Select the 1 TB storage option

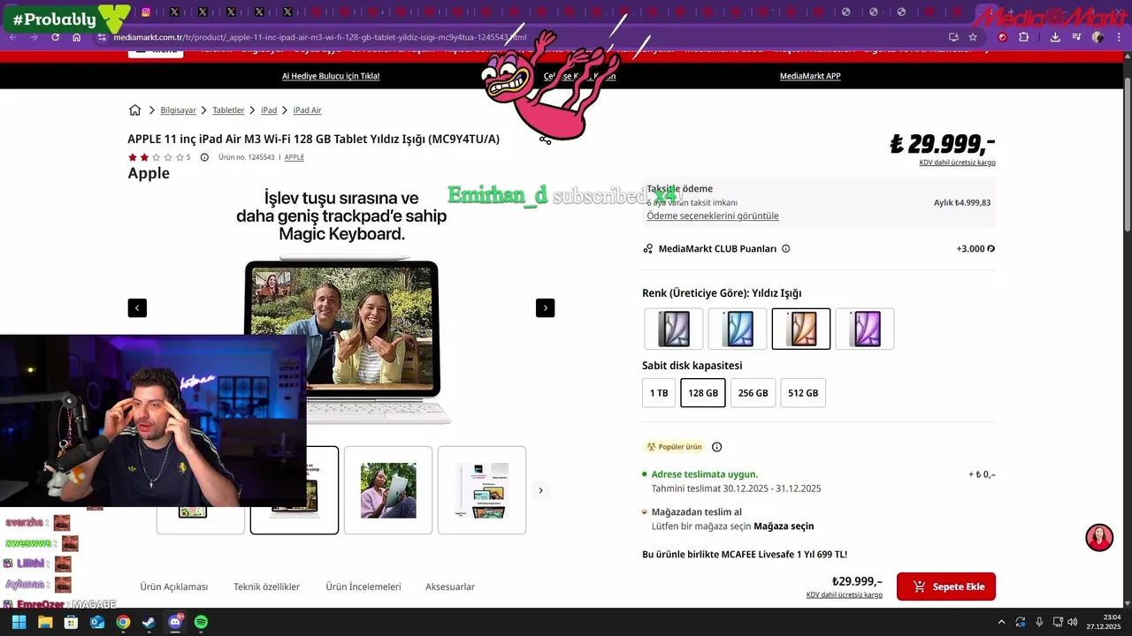[659, 393]
